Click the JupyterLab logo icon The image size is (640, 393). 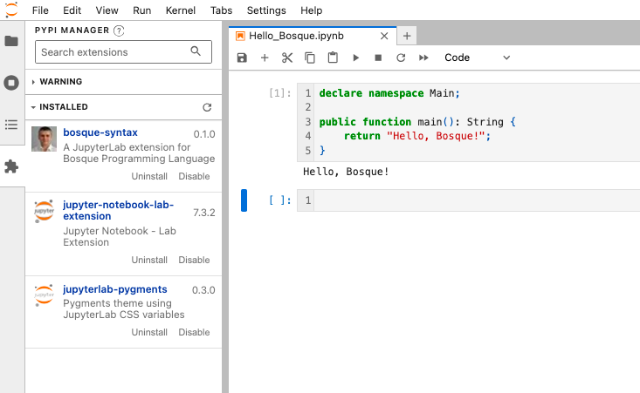(11, 10)
